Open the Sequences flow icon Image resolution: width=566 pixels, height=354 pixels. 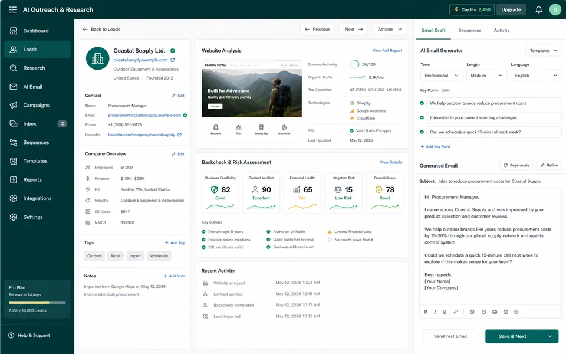tap(14, 142)
